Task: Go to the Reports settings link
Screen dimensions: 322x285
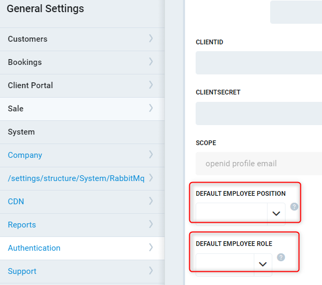Action: [22, 225]
